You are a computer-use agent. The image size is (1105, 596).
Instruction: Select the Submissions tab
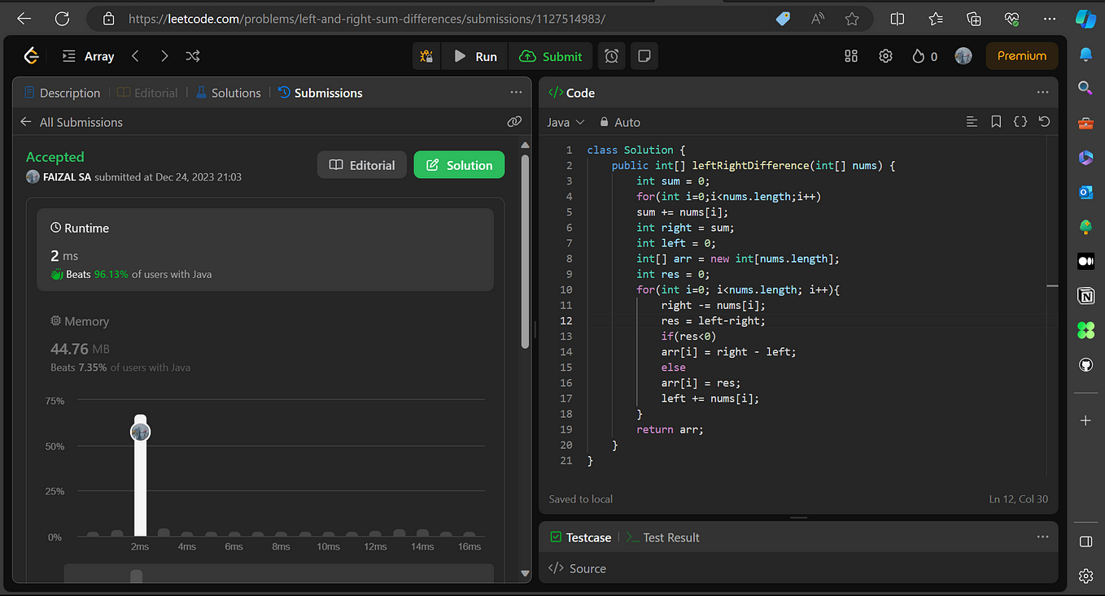click(321, 93)
